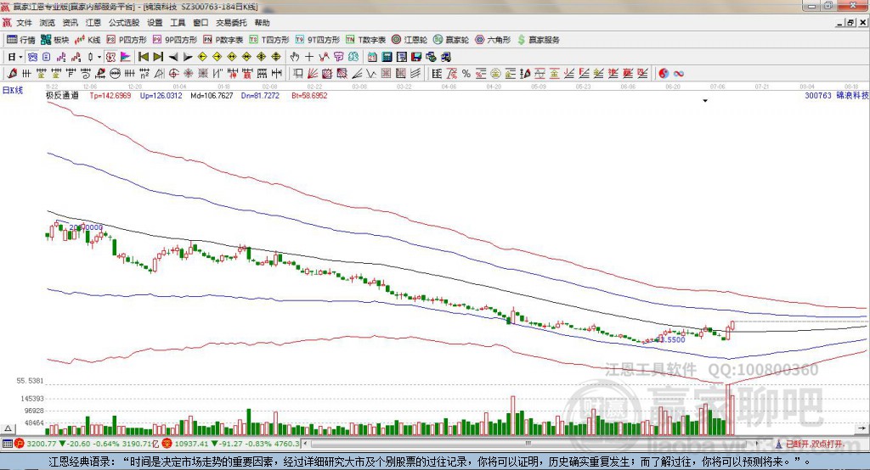The image size is (870, 470).
Task: Open the 行情 market quotes view
Action: 21,40
